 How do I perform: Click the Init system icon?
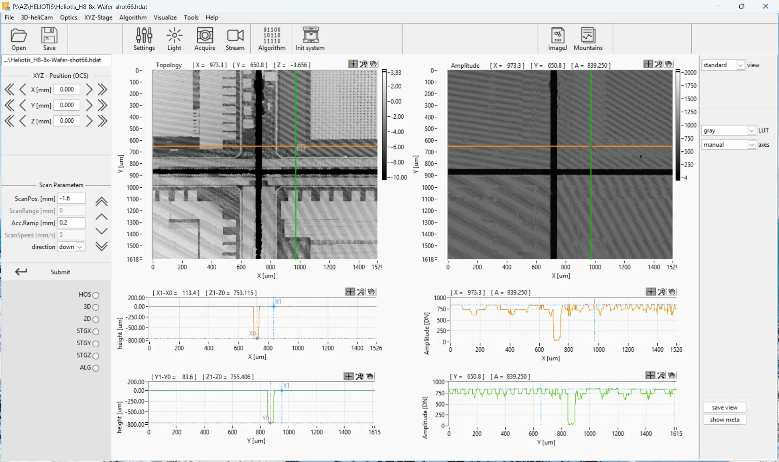[x=310, y=36]
